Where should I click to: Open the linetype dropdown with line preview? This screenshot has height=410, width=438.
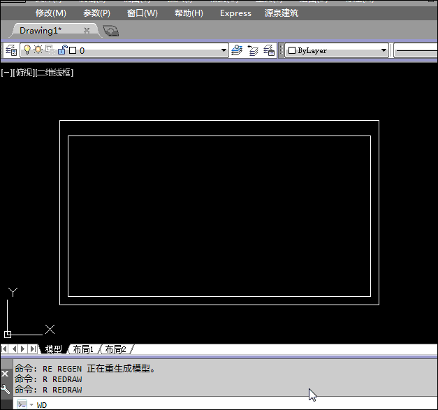coord(416,50)
